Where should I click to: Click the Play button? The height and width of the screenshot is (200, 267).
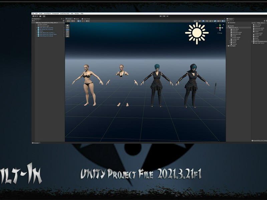click(161, 16)
